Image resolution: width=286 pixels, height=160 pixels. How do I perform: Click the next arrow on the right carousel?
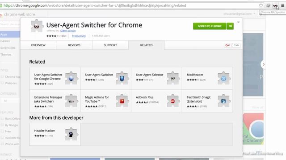coord(263,64)
